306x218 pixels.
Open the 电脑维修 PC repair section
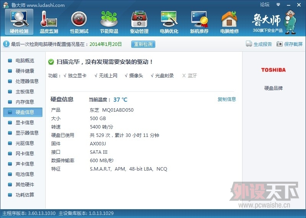point(229,22)
